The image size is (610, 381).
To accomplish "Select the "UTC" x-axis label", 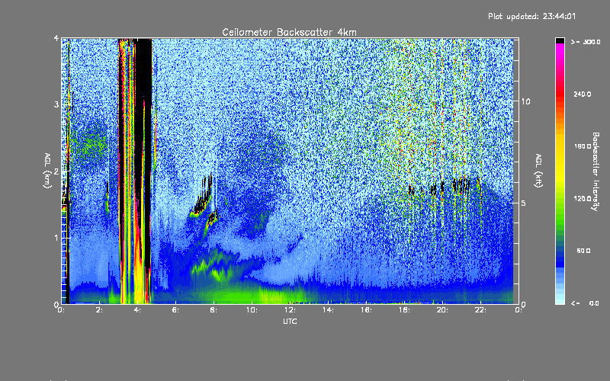I will [x=290, y=322].
